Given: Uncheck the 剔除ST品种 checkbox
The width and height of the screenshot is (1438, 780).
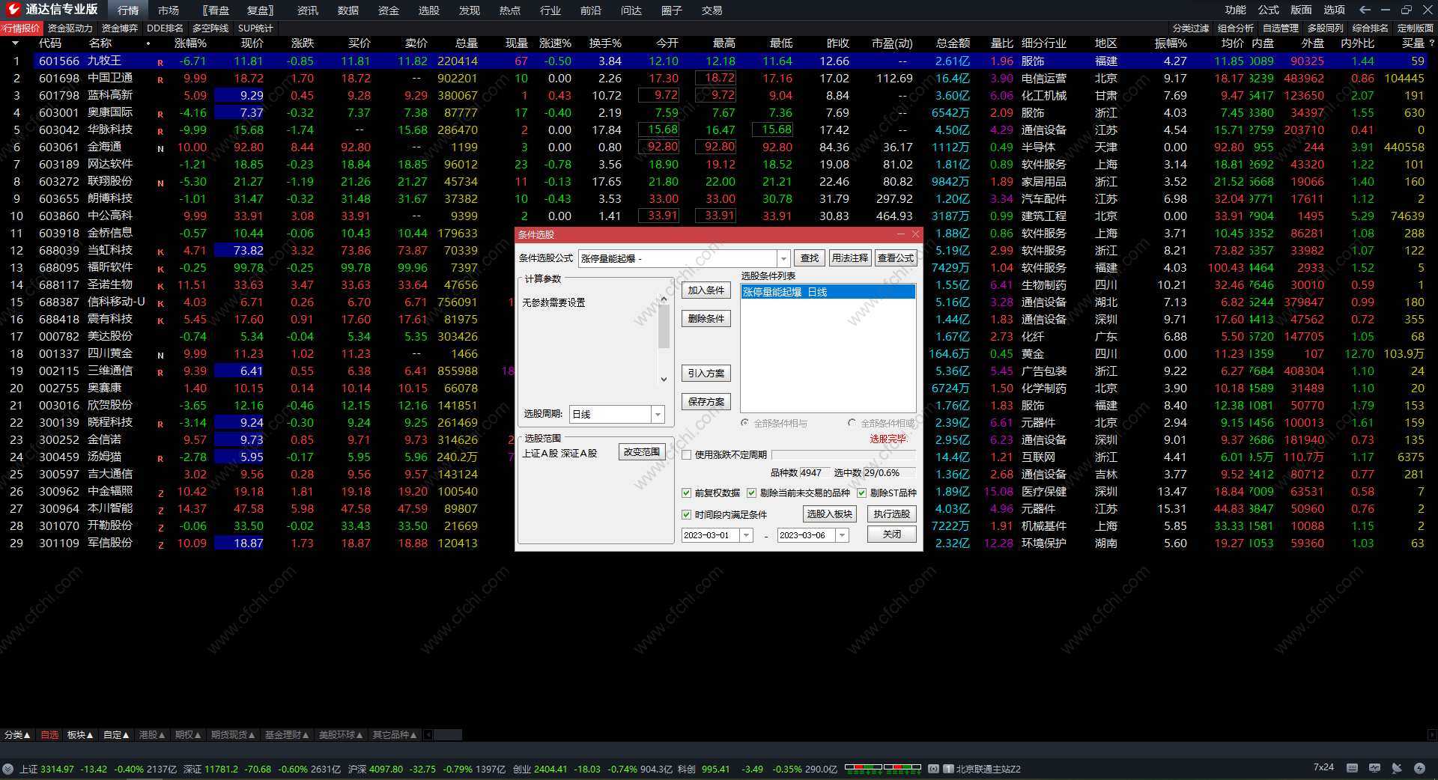Looking at the screenshot, I should [x=861, y=493].
